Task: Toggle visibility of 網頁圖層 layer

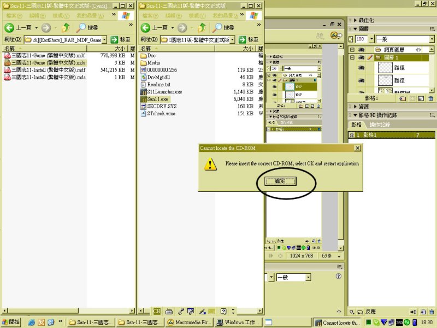Action: 362,50
